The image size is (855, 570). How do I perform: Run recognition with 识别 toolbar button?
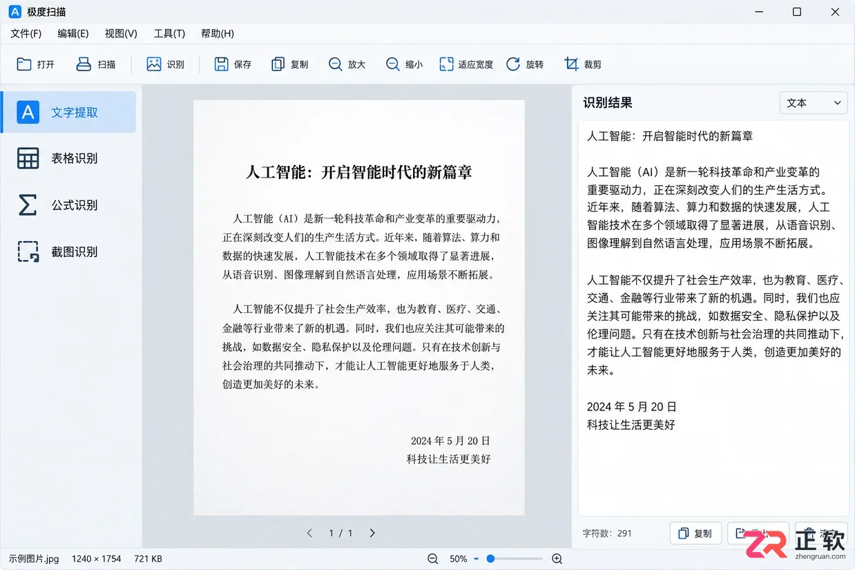coord(165,64)
